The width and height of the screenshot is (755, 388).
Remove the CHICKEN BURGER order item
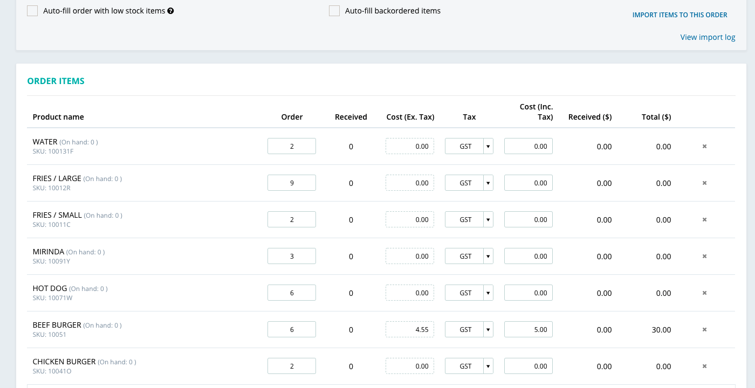[704, 366]
